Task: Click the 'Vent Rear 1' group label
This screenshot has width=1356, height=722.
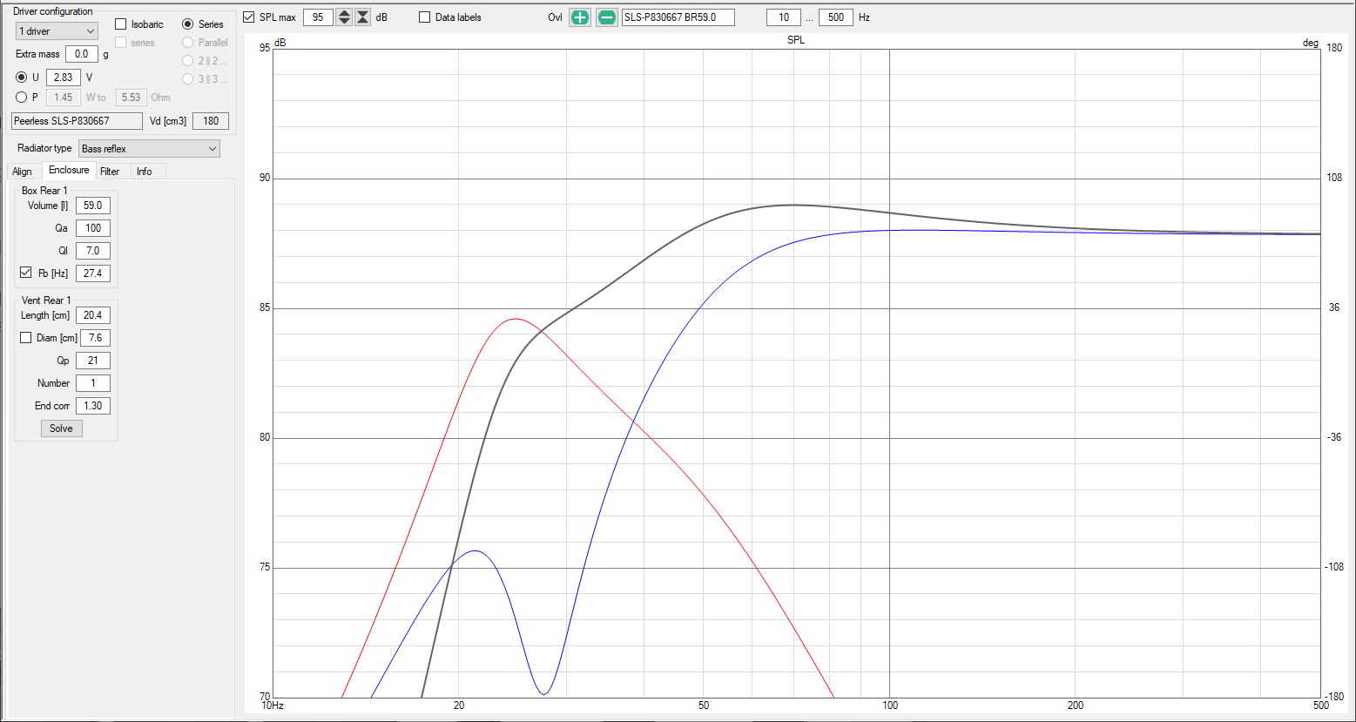Action: pyautogui.click(x=46, y=300)
